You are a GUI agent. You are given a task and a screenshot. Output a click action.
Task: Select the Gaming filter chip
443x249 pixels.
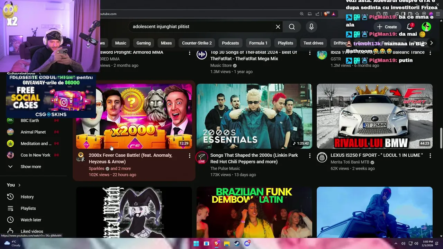(x=143, y=43)
